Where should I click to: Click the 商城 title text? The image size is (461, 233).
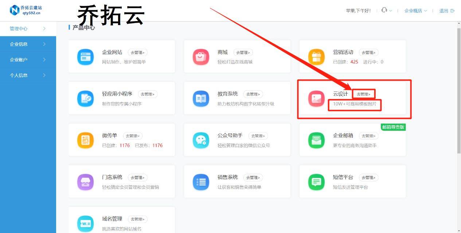click(223, 52)
